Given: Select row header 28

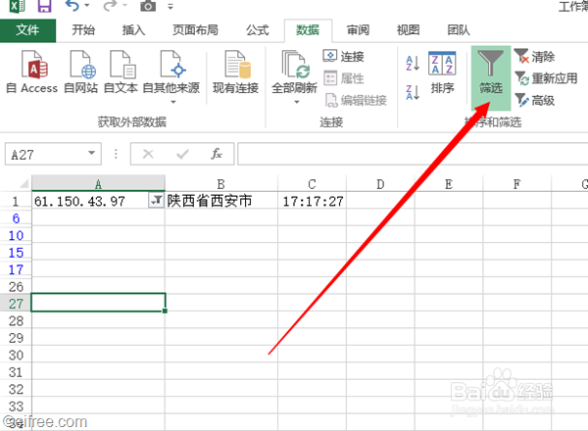Looking at the screenshot, I should 16,321.
